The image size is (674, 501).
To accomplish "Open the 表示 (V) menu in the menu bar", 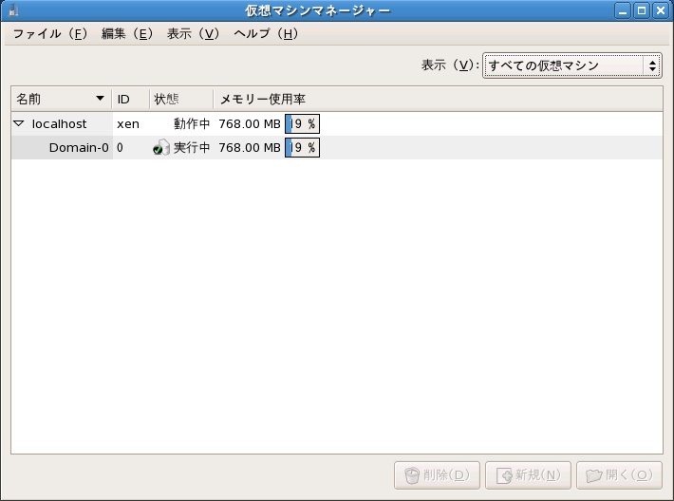I will (x=193, y=33).
